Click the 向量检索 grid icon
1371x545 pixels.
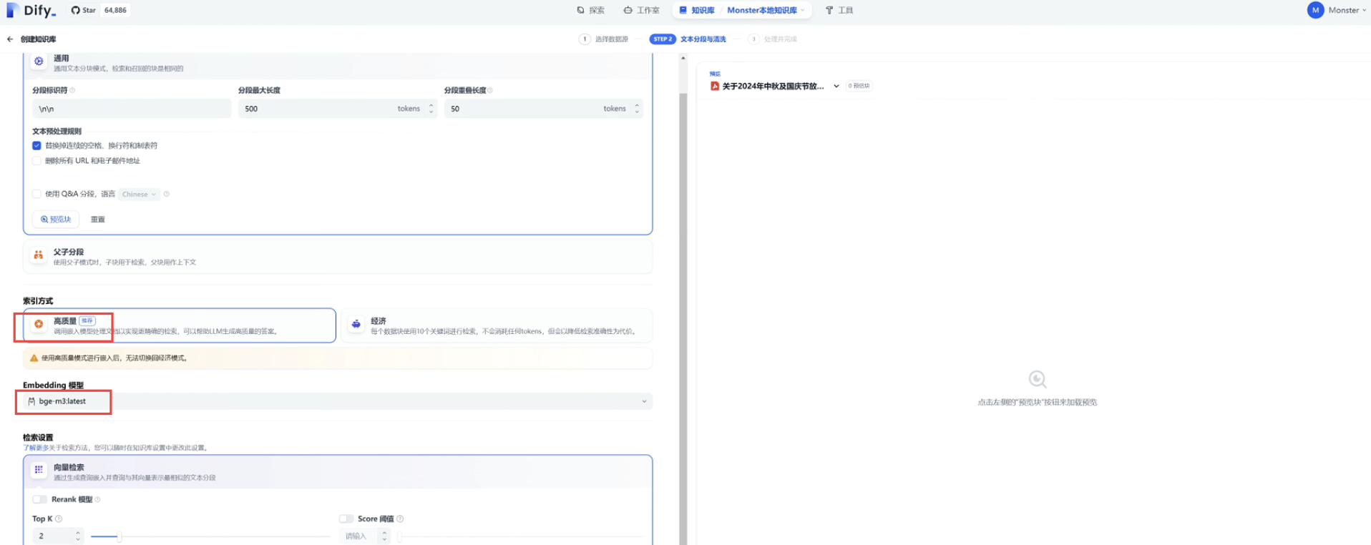point(39,470)
